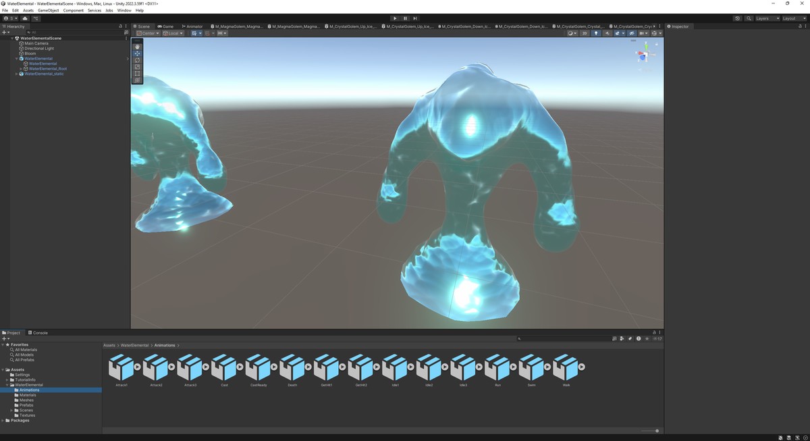Open the Layers dropdown
Screen dimensions: 810x441
pyautogui.click(x=767, y=18)
